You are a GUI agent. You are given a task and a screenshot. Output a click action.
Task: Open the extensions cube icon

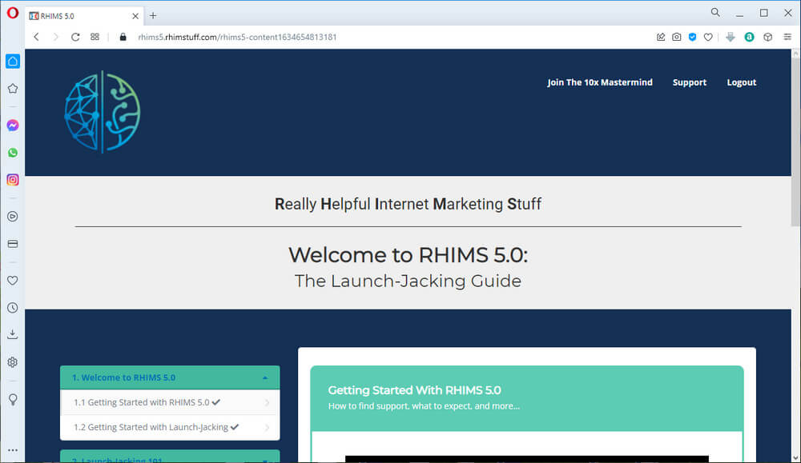(768, 37)
